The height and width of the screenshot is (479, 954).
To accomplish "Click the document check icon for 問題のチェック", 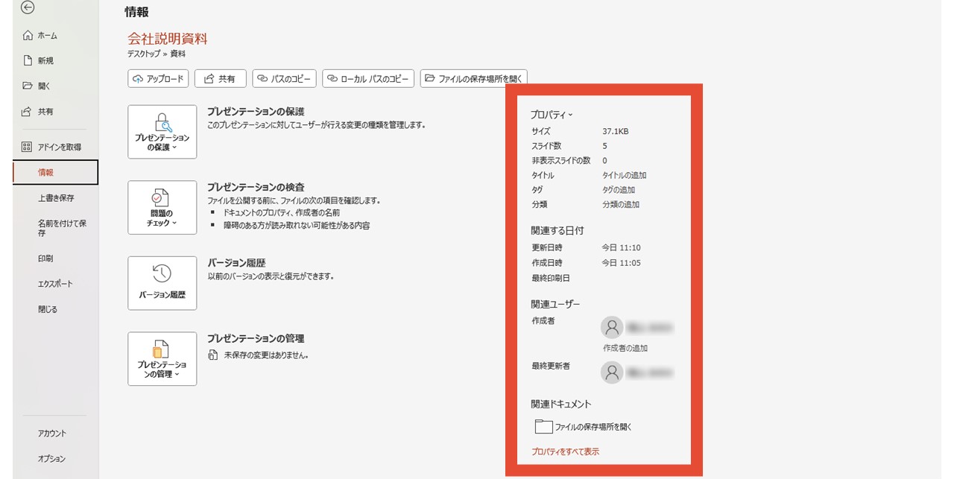I will pyautogui.click(x=160, y=198).
